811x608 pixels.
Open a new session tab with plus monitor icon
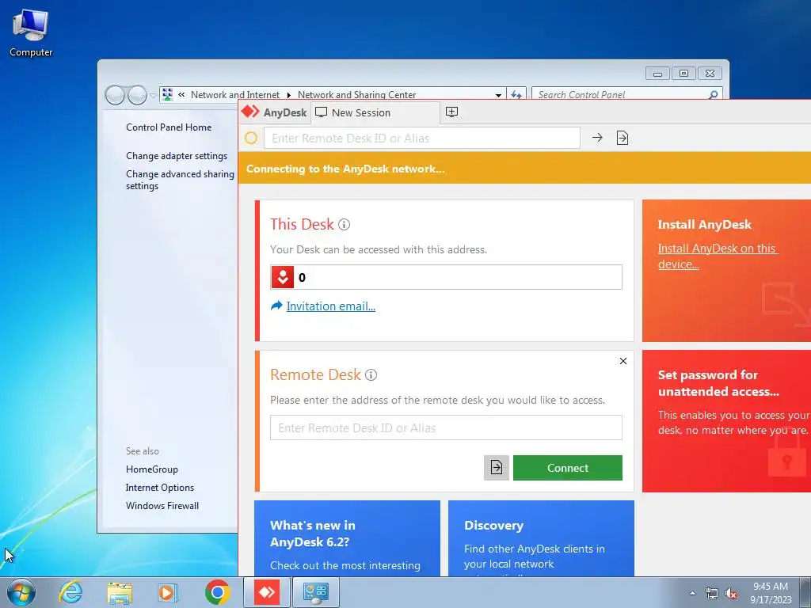[451, 112]
